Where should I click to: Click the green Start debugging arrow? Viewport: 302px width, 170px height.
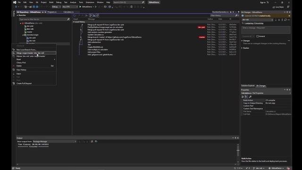80,7
